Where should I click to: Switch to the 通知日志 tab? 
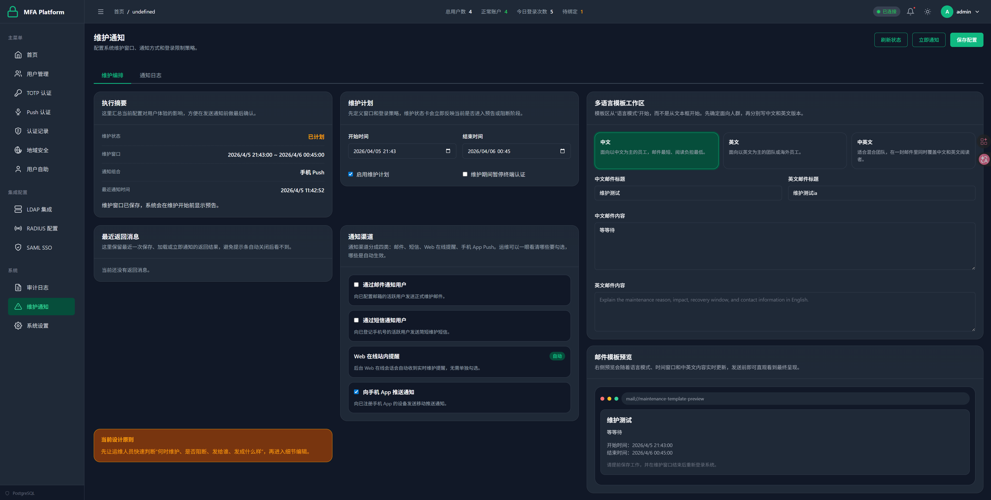pos(150,75)
